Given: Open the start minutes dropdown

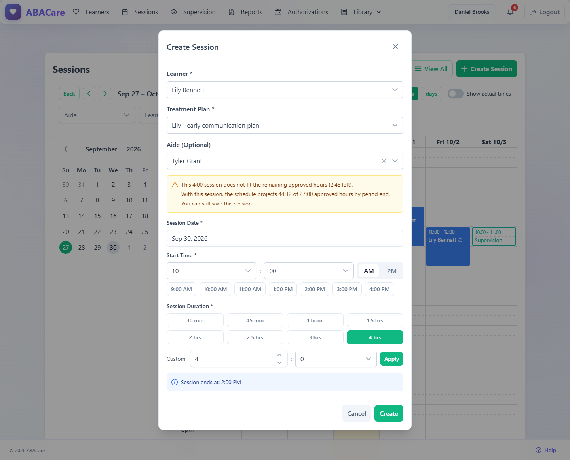Looking at the screenshot, I should [x=309, y=271].
